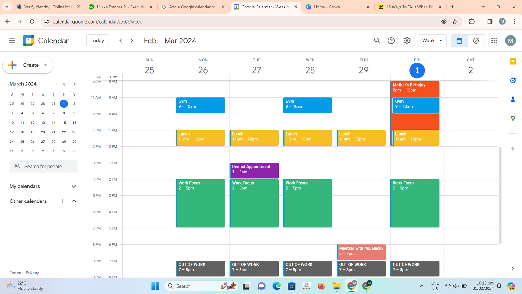522x294 pixels.
Task: Open the Support help icon
Action: click(391, 41)
